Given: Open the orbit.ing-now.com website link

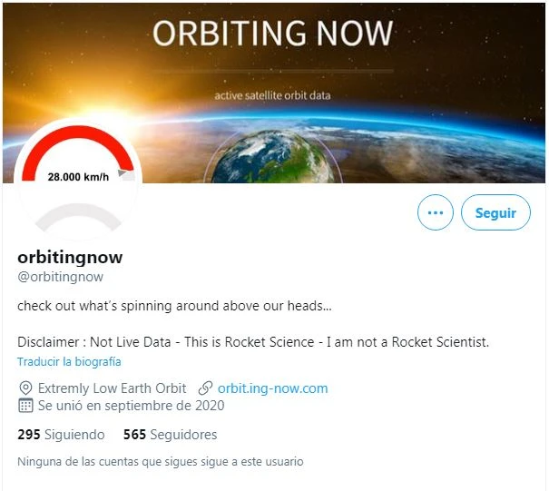Looking at the screenshot, I should 273,388.
